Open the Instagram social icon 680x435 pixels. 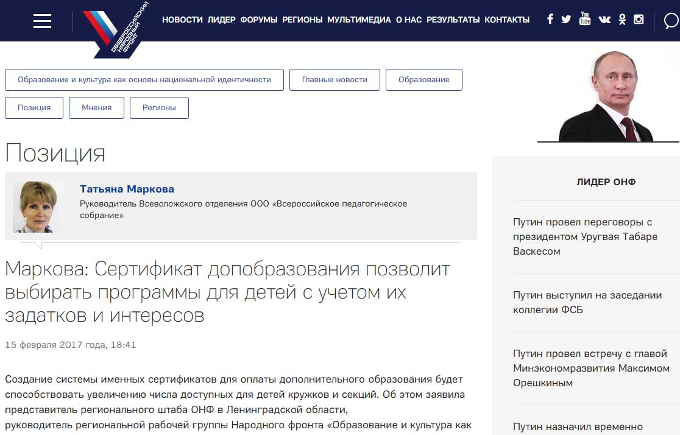(x=639, y=19)
